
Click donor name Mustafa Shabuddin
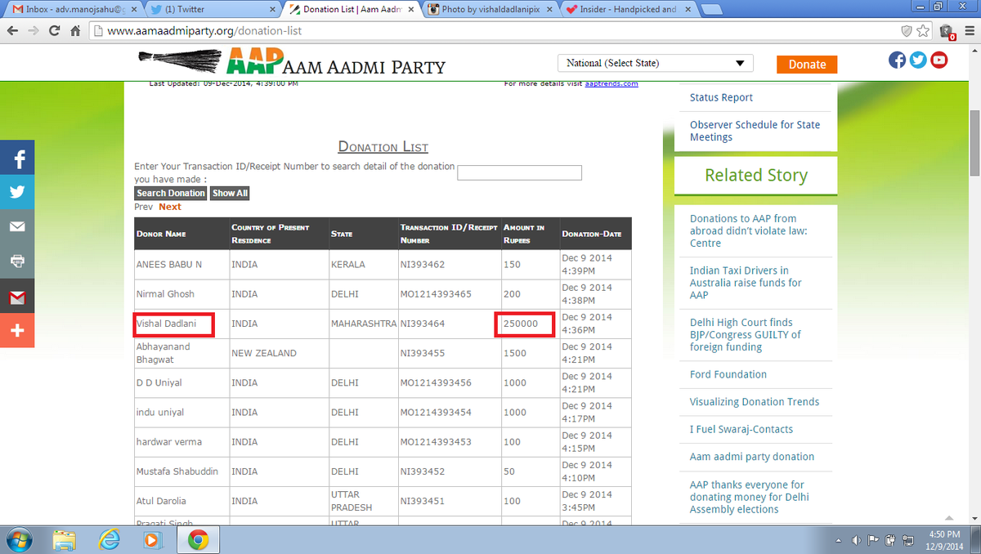pyautogui.click(x=177, y=471)
